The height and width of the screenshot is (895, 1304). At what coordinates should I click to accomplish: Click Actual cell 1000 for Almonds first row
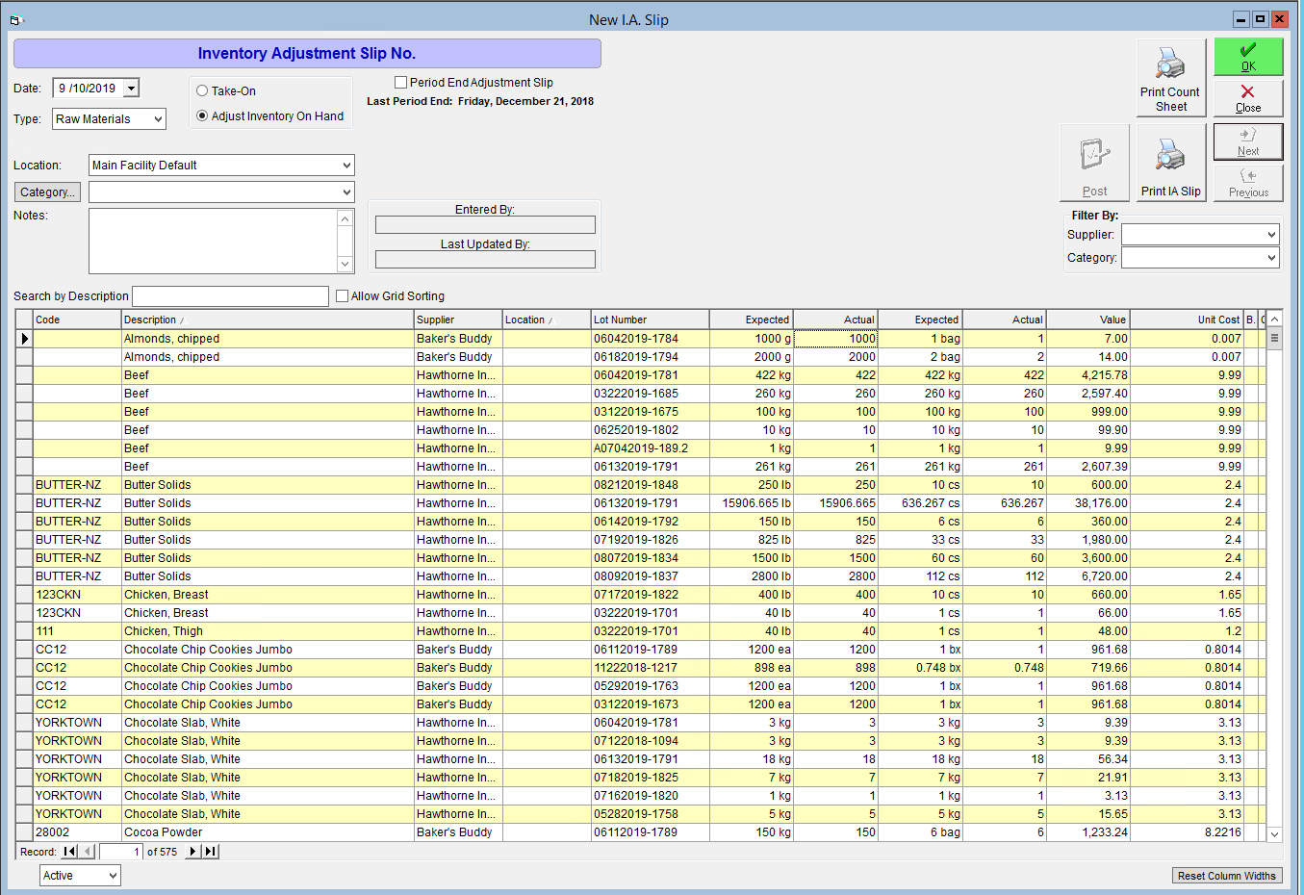tap(835, 339)
